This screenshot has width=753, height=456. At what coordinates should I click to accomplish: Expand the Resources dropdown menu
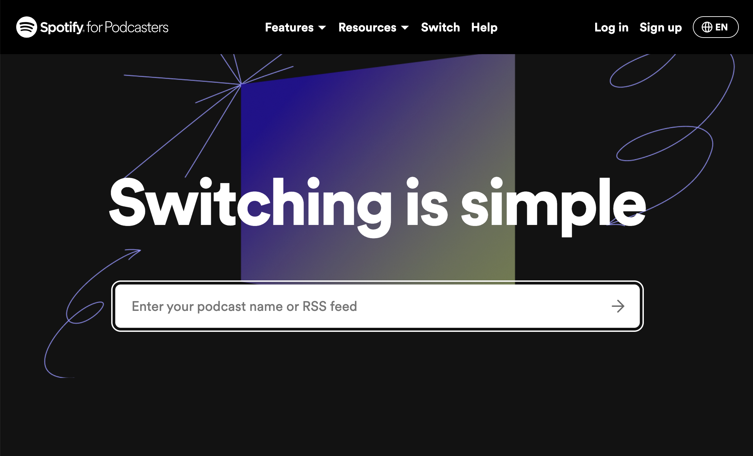pyautogui.click(x=373, y=27)
